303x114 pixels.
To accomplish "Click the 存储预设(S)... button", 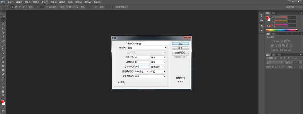I will coord(181,53).
